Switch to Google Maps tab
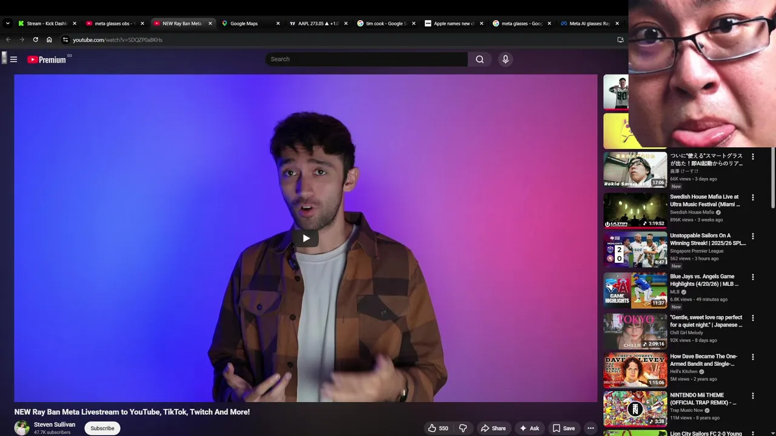This screenshot has width=776, height=436. (x=250, y=24)
